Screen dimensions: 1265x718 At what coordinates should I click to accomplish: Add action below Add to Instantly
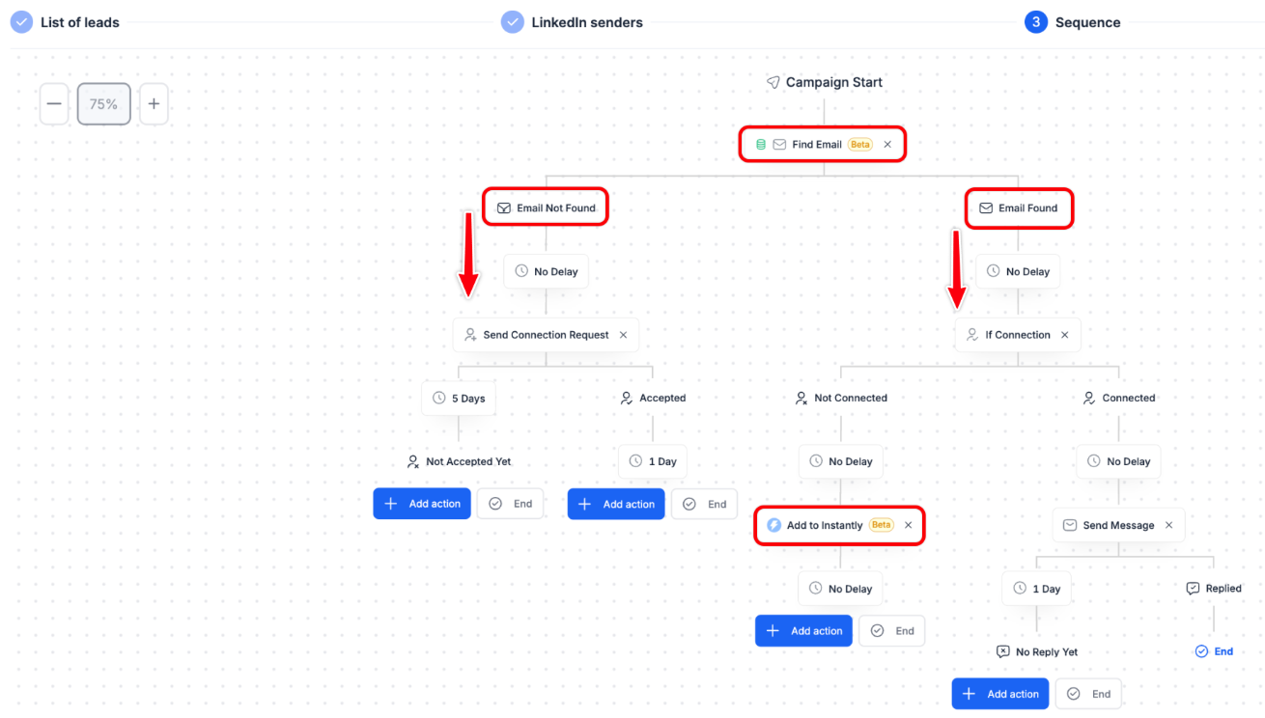803,630
